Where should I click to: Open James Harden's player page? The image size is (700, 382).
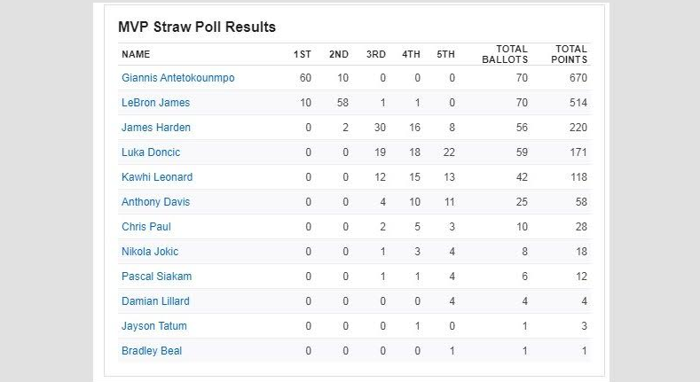tap(156, 128)
